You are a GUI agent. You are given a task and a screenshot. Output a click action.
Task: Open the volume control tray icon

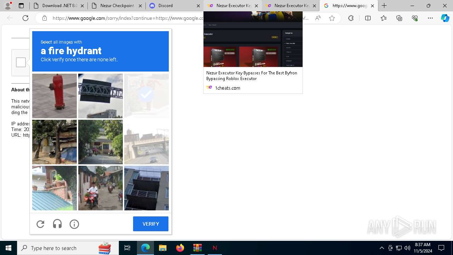tap(407, 248)
